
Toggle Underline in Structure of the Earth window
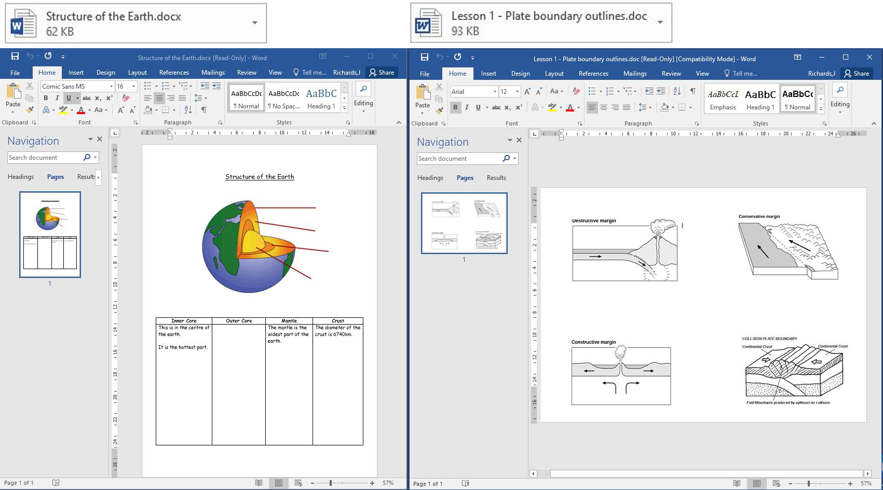69,98
